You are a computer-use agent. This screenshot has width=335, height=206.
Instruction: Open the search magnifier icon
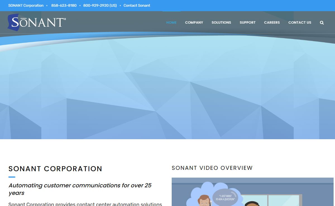(322, 23)
